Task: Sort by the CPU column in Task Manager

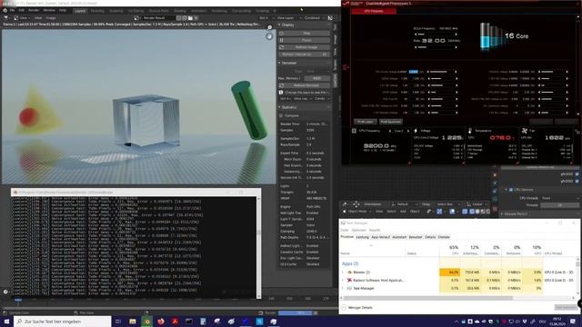Action: 451,250
